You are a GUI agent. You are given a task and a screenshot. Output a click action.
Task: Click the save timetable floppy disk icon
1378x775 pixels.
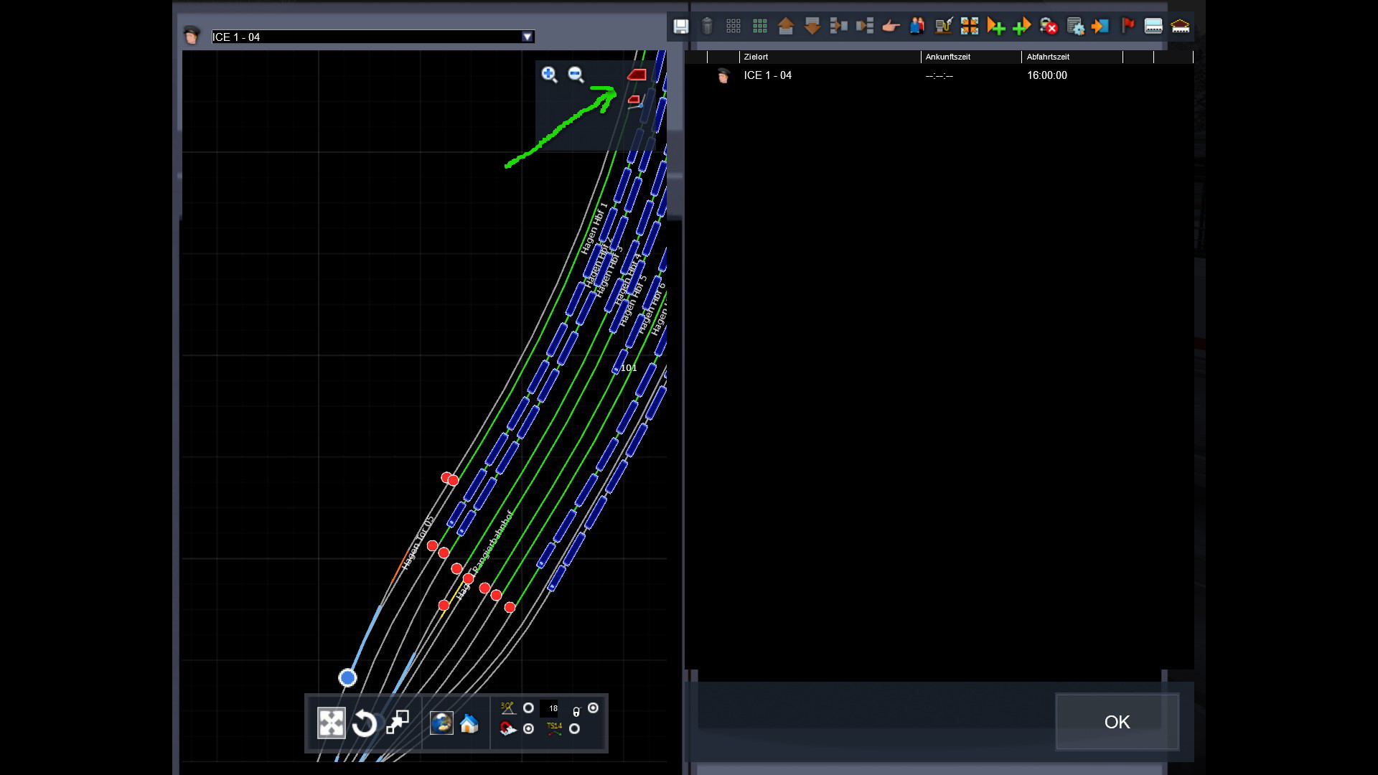[680, 27]
